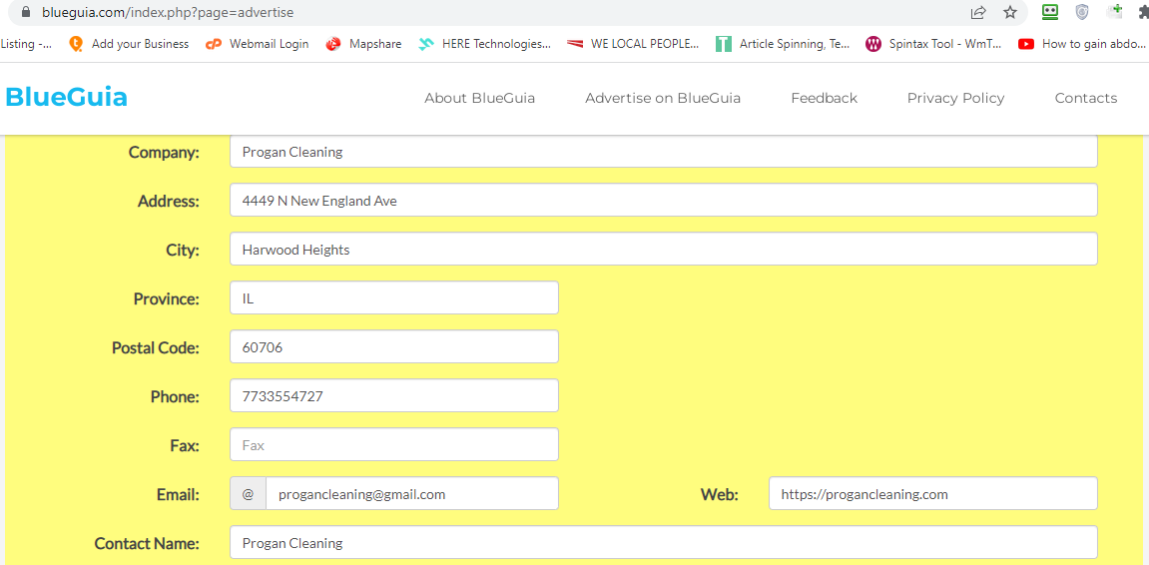Click the BlueGuia logo
Viewport: 1149px width, 565px height.
click(x=67, y=98)
